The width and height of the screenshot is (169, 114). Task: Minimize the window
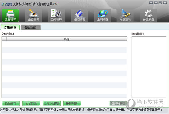[156, 3]
